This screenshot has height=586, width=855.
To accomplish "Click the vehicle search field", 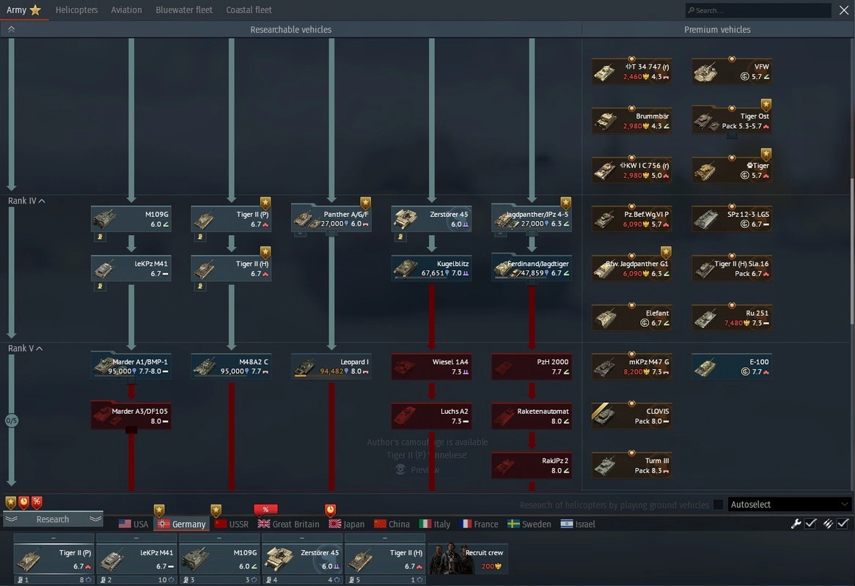I will (759, 10).
